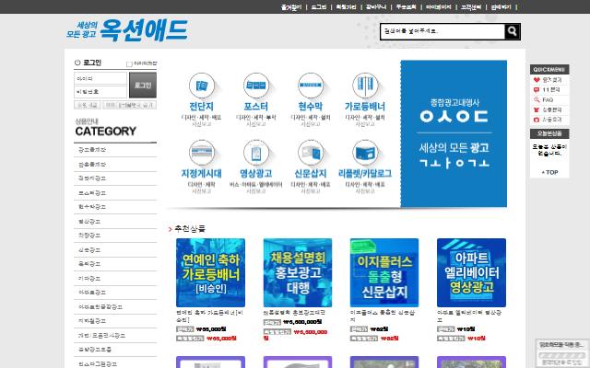
Task: Open 회원가입 in the top bar
Action: click(346, 7)
